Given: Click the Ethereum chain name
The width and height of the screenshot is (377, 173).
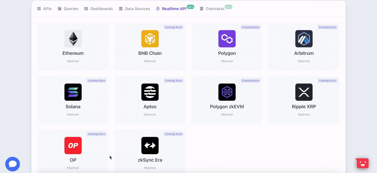Looking at the screenshot, I should coord(73,53).
